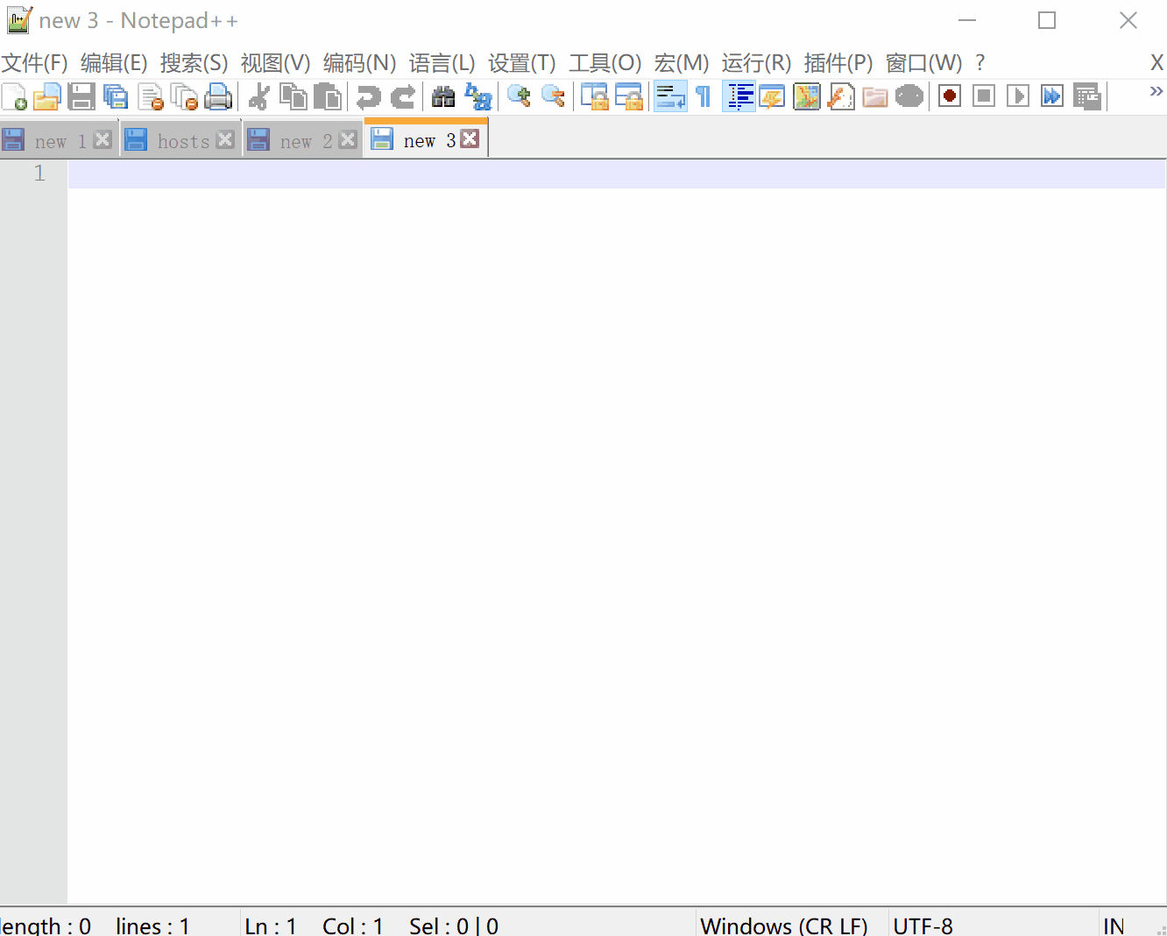
Task: Stop macro recording with the square button
Action: [984, 96]
